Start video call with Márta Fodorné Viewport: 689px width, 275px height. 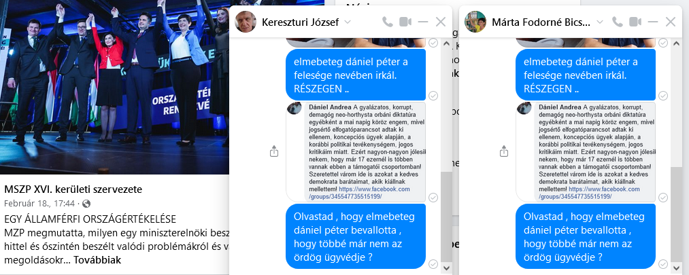click(635, 22)
